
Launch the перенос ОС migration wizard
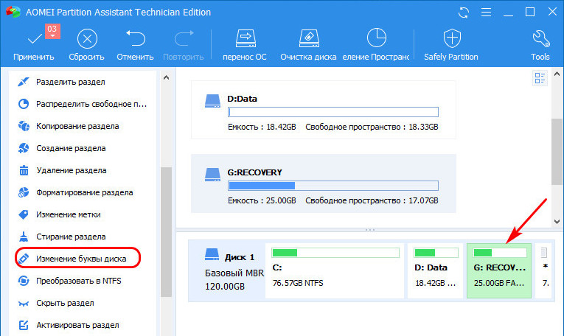tap(245, 45)
